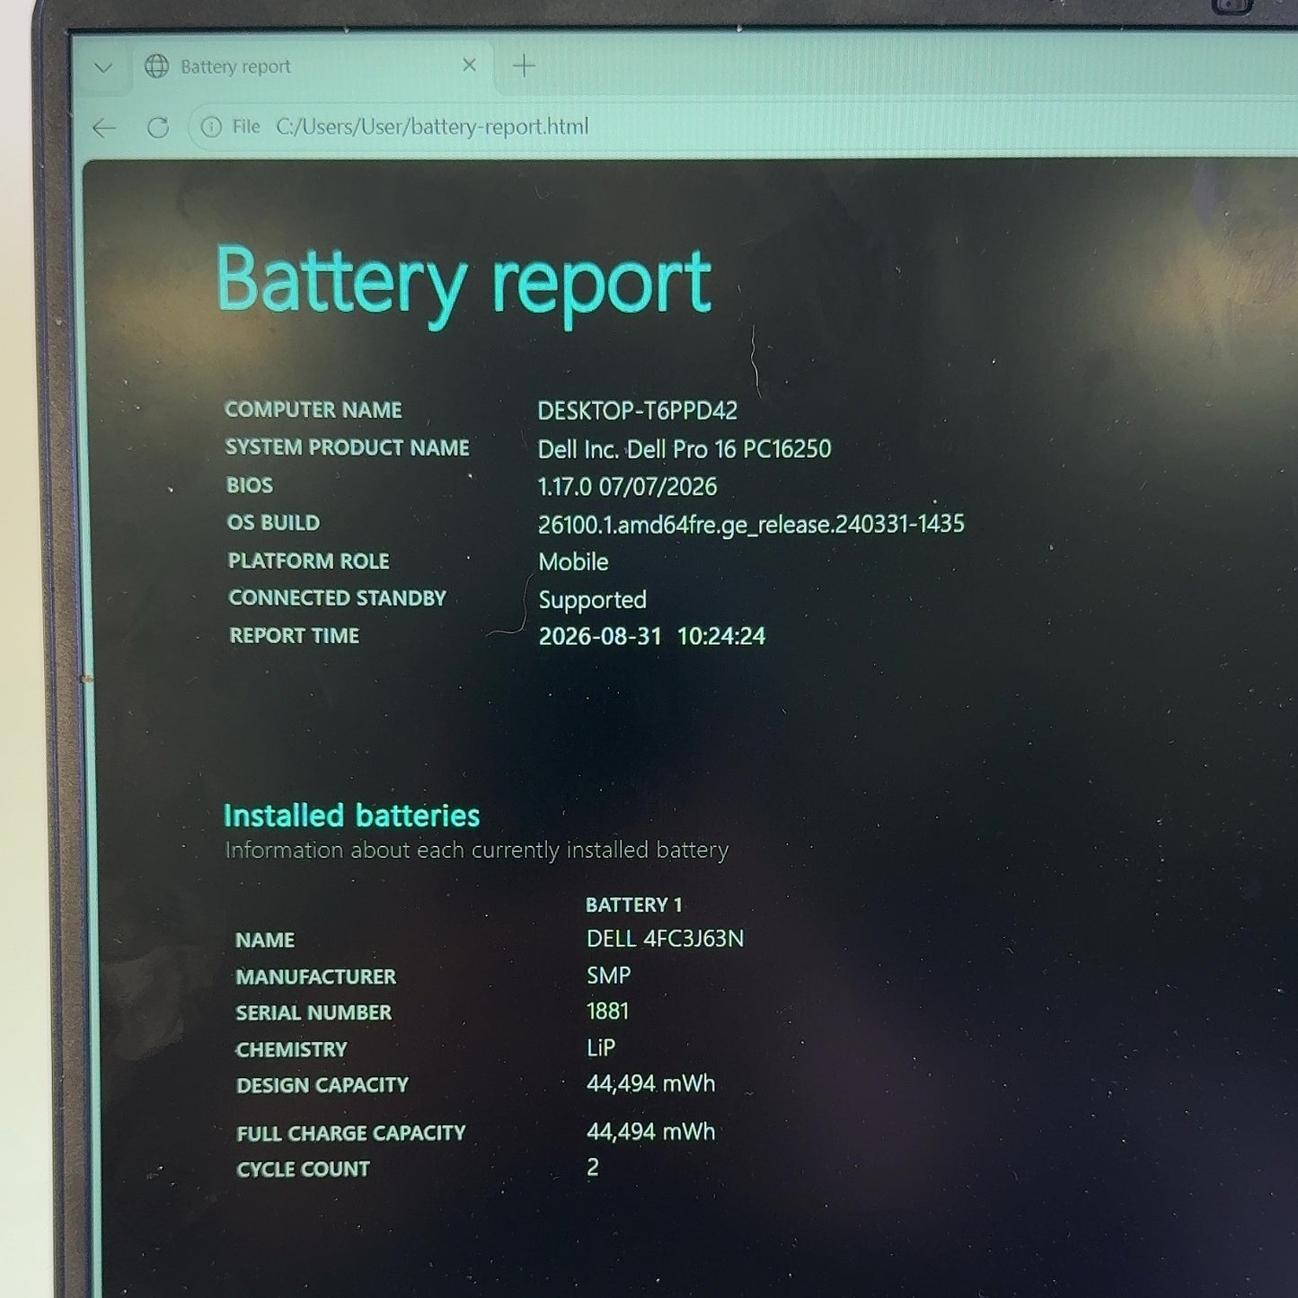This screenshot has height=1298, width=1298.
Task: Select the MANUFACTURER label
Action: point(316,976)
